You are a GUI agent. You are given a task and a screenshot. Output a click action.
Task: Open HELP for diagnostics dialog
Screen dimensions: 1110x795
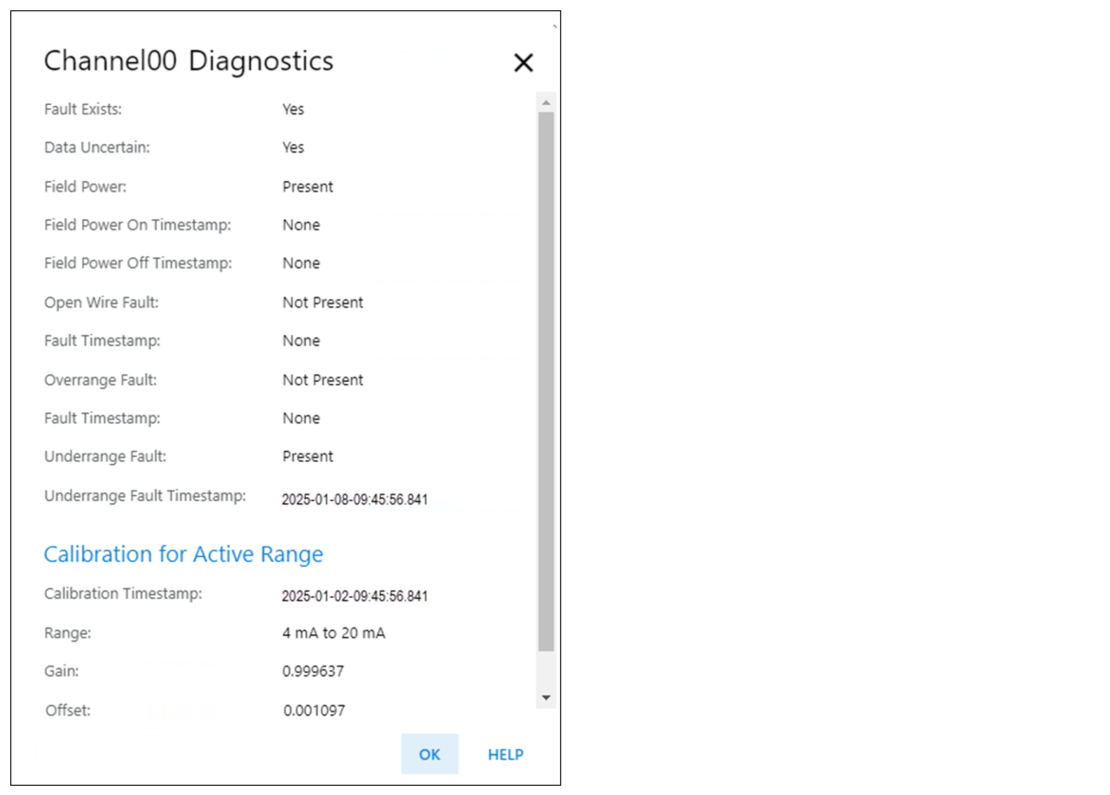[505, 754]
